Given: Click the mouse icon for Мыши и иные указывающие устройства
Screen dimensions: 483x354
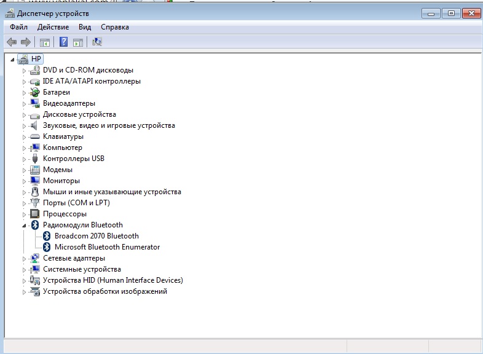Looking at the screenshot, I should click(35, 192).
